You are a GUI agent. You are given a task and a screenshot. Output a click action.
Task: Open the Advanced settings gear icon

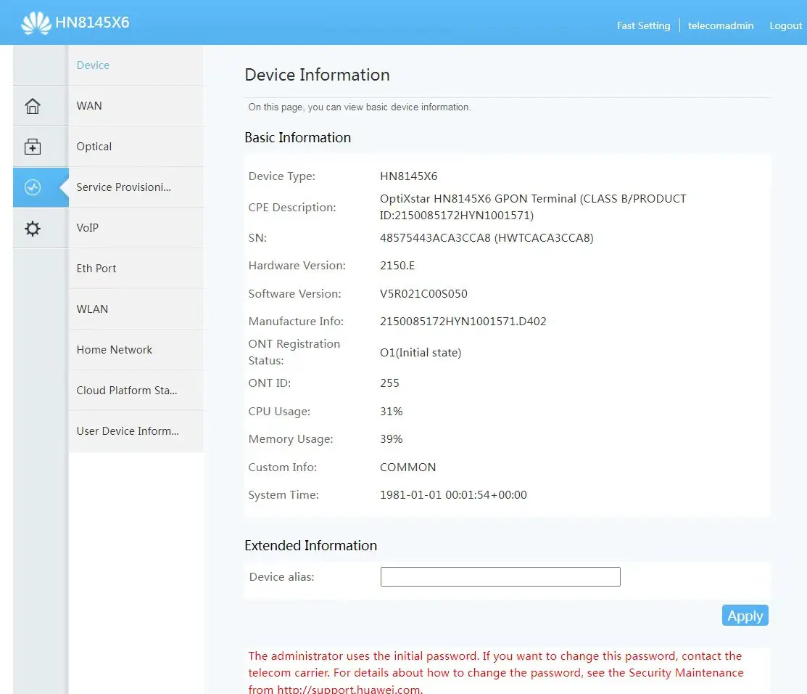pyautogui.click(x=33, y=229)
